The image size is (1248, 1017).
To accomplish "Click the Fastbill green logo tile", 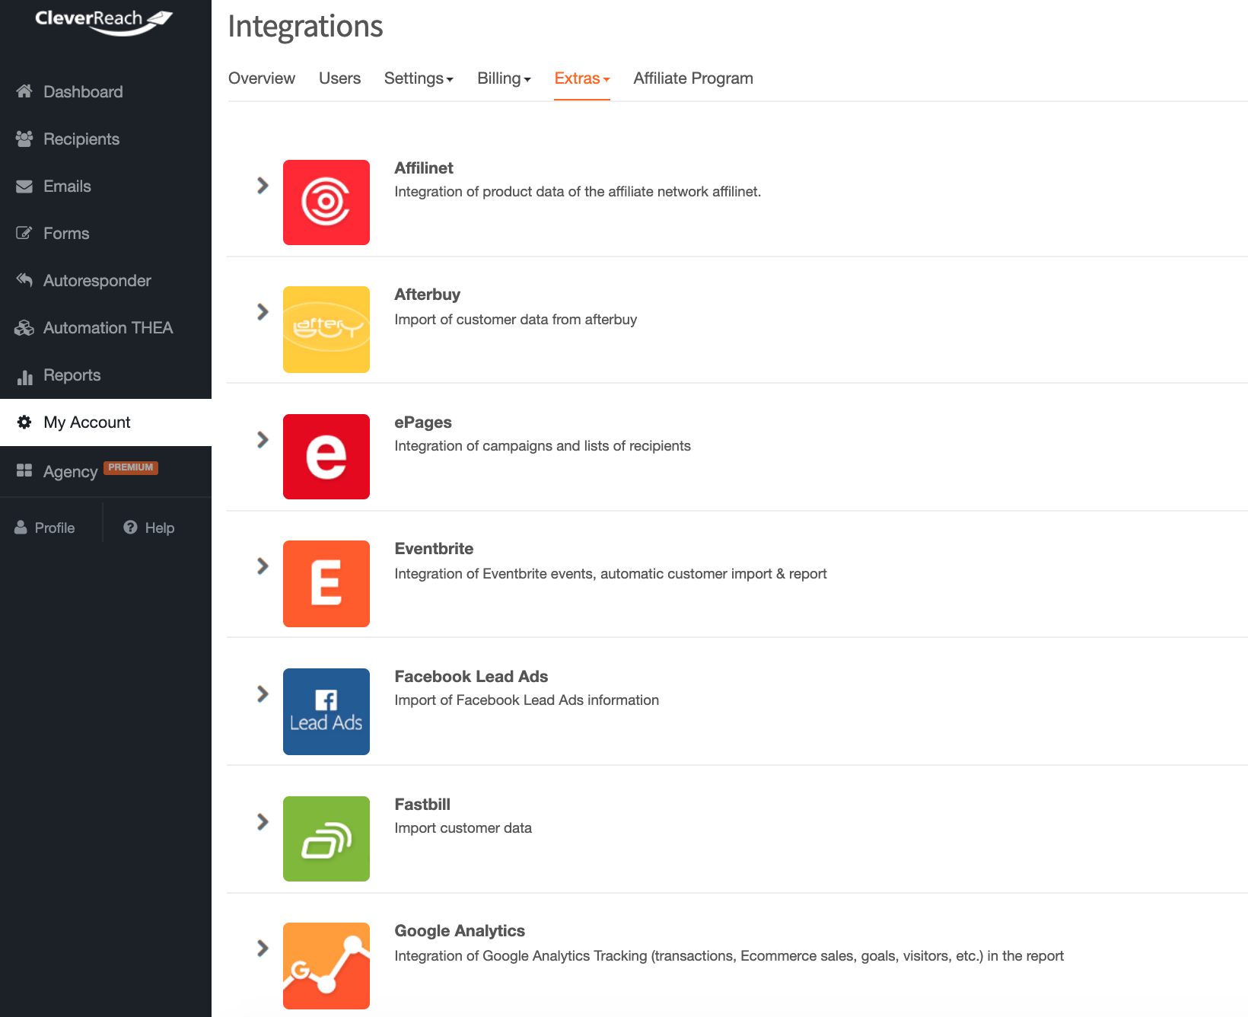I will (326, 839).
